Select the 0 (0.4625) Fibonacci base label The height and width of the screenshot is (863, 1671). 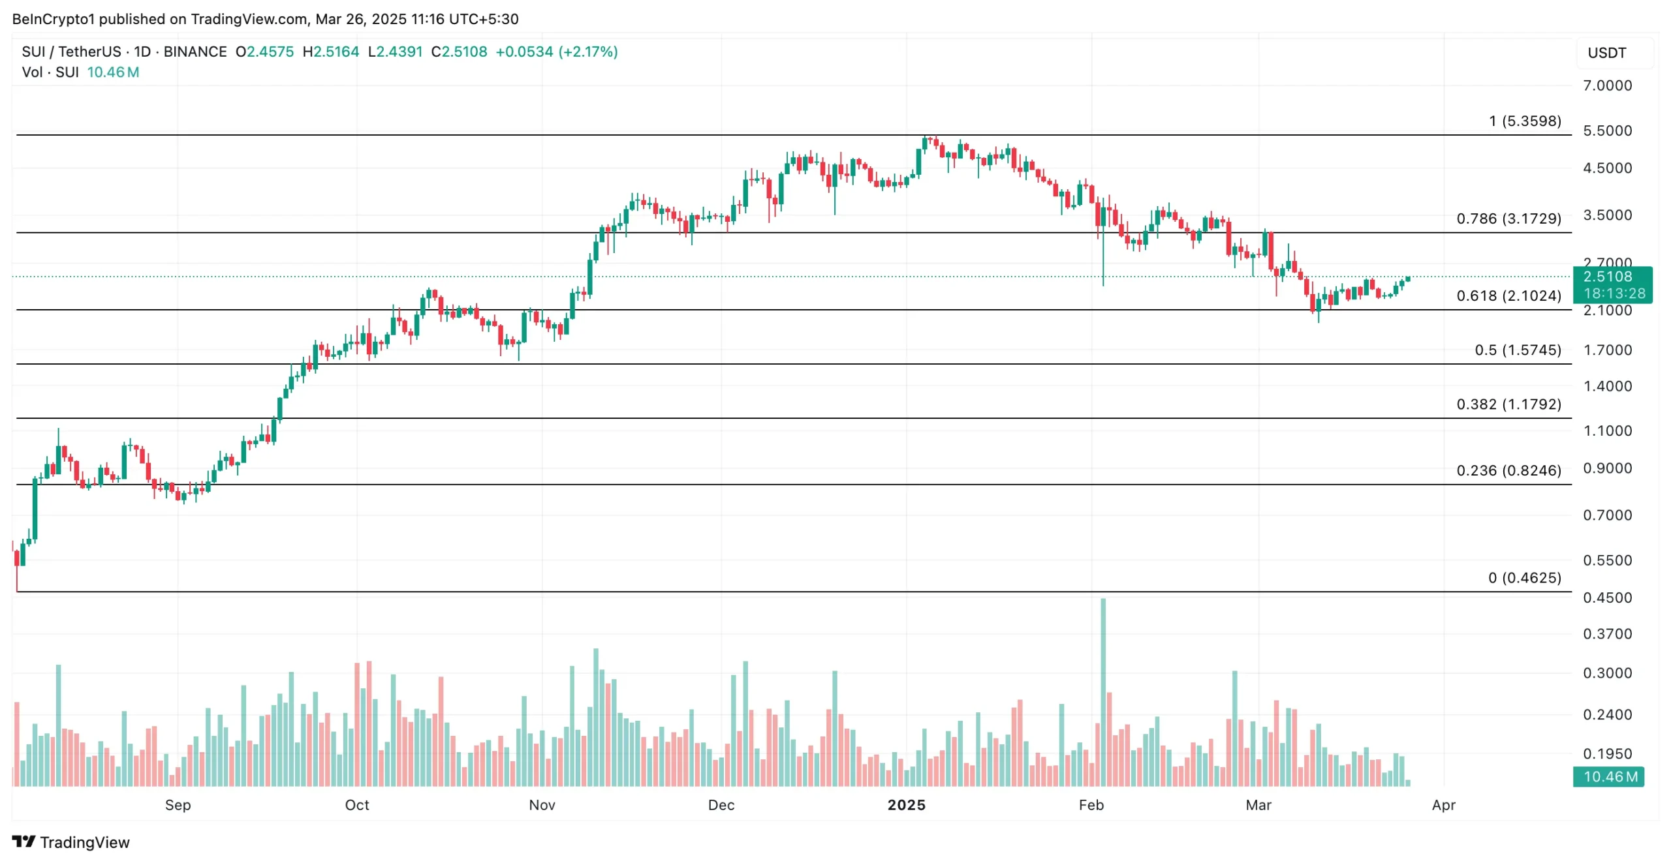click(x=1523, y=577)
